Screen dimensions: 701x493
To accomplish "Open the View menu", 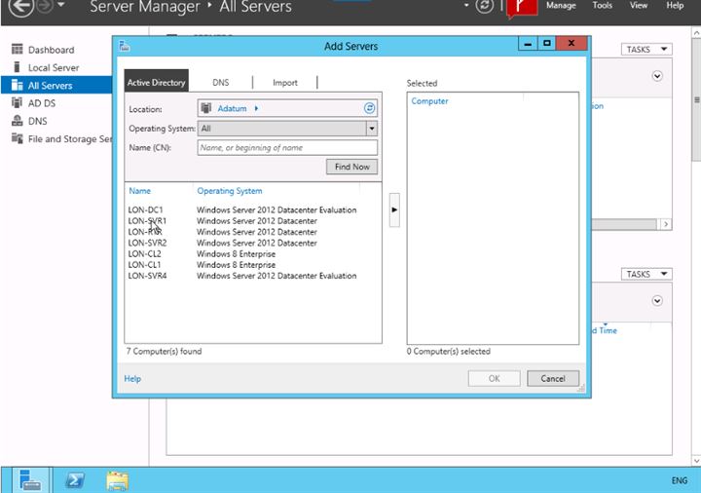I will (639, 6).
